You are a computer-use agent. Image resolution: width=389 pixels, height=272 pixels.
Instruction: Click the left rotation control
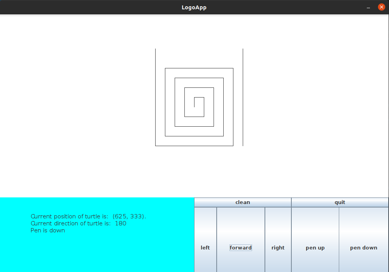coord(205,248)
